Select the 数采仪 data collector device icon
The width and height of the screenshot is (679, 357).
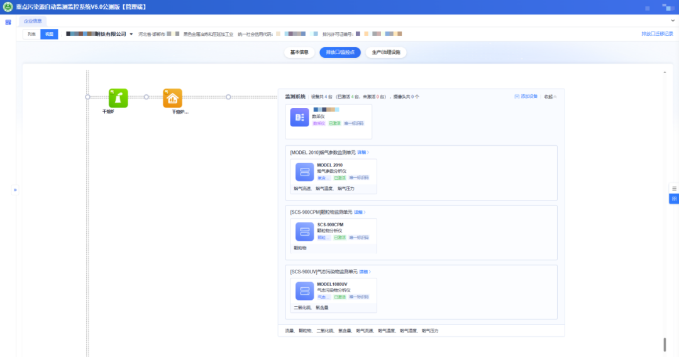click(x=299, y=117)
